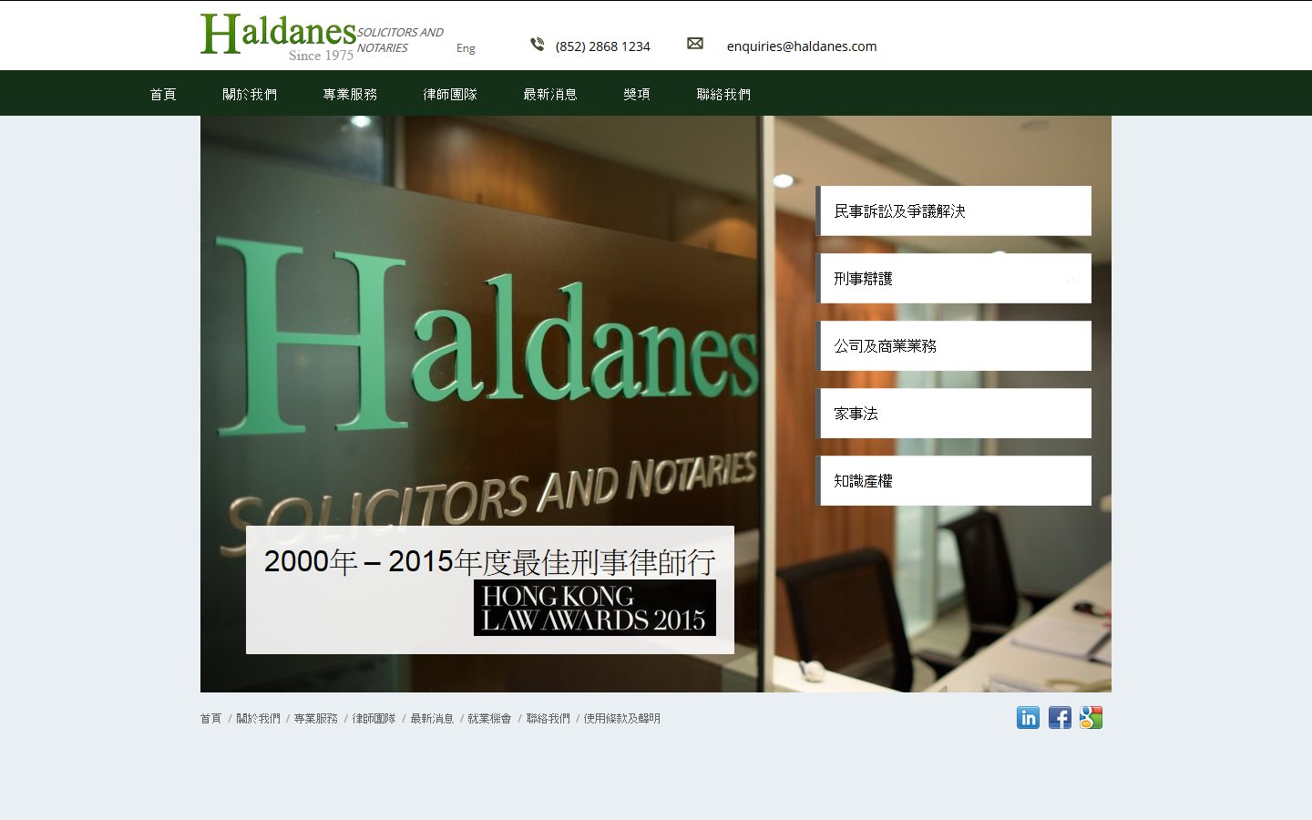This screenshot has width=1312, height=820.
Task: Open footer link 最新消息
Action: point(432,719)
